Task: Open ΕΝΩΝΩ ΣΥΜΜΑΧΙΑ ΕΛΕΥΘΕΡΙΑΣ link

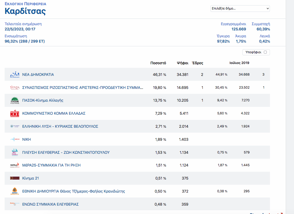Action: tap(50, 204)
